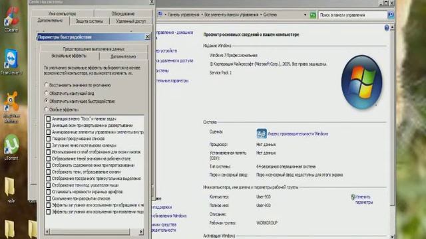Check Отображение прозрачного прямоугольника выделения
This screenshot has height=239, width=426.
pyautogui.click(x=48, y=179)
